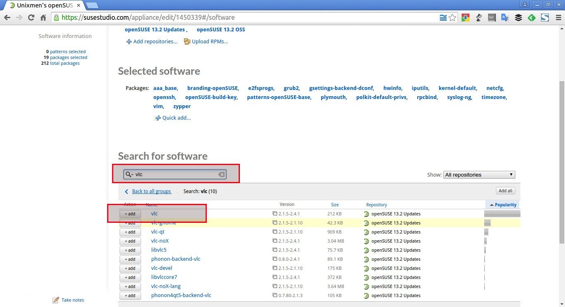Open the search magnifier options dropdown
Viewport: 565px width, 307px height.
(x=129, y=175)
